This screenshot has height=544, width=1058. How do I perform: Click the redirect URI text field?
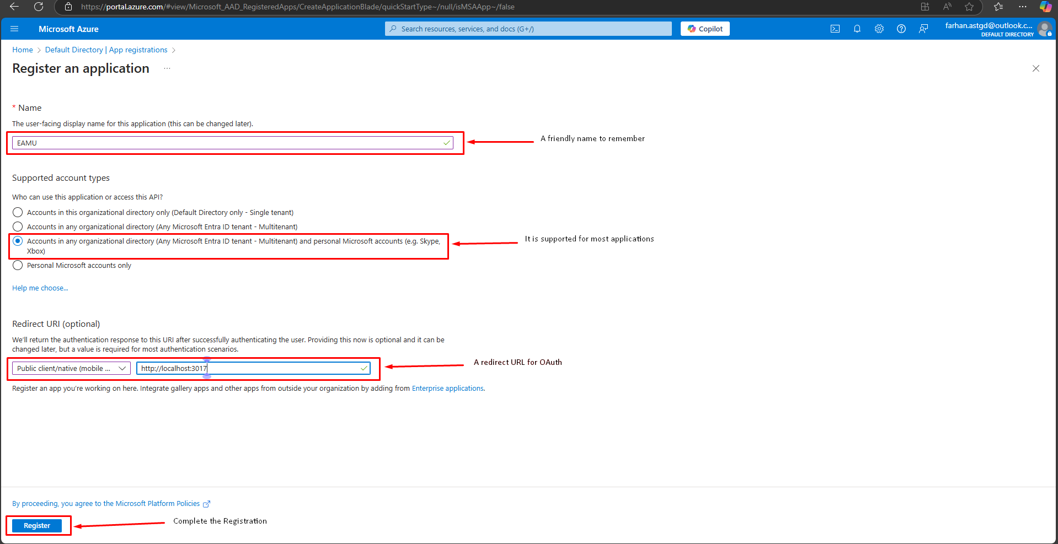(x=253, y=368)
